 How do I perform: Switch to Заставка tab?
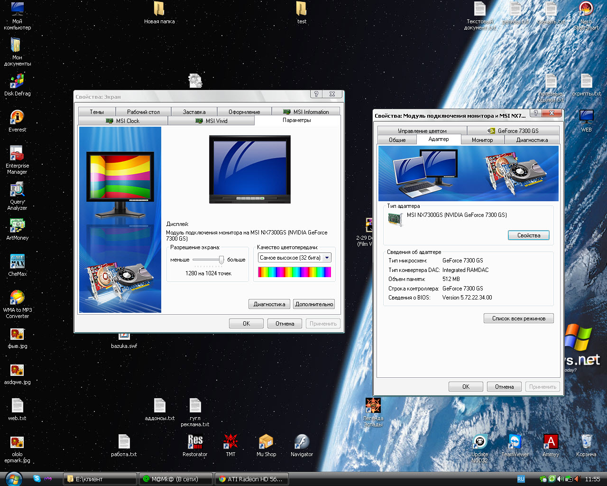pos(194,112)
